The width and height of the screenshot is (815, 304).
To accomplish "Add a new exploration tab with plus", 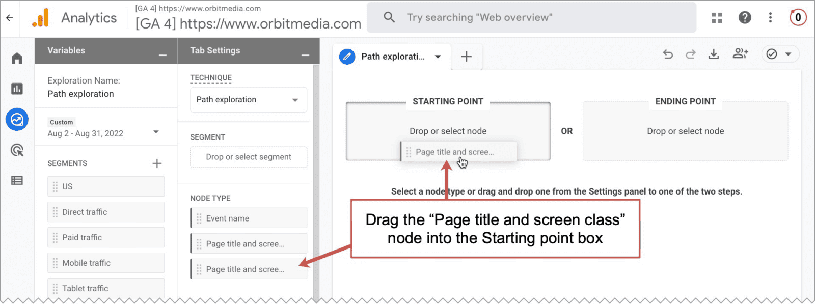I will (x=466, y=57).
